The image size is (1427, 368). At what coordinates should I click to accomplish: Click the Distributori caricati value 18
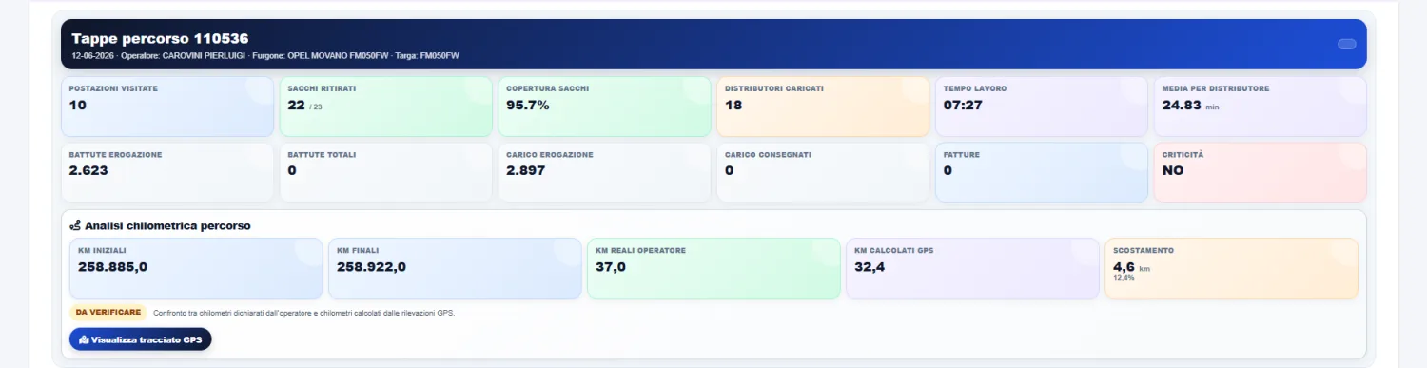coord(733,105)
